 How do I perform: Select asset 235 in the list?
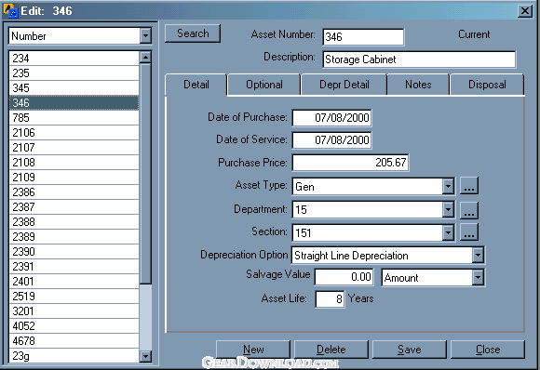[74, 73]
